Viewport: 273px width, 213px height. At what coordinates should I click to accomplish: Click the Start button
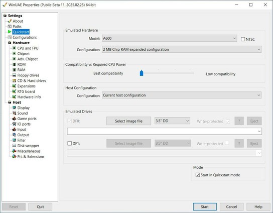205,207
